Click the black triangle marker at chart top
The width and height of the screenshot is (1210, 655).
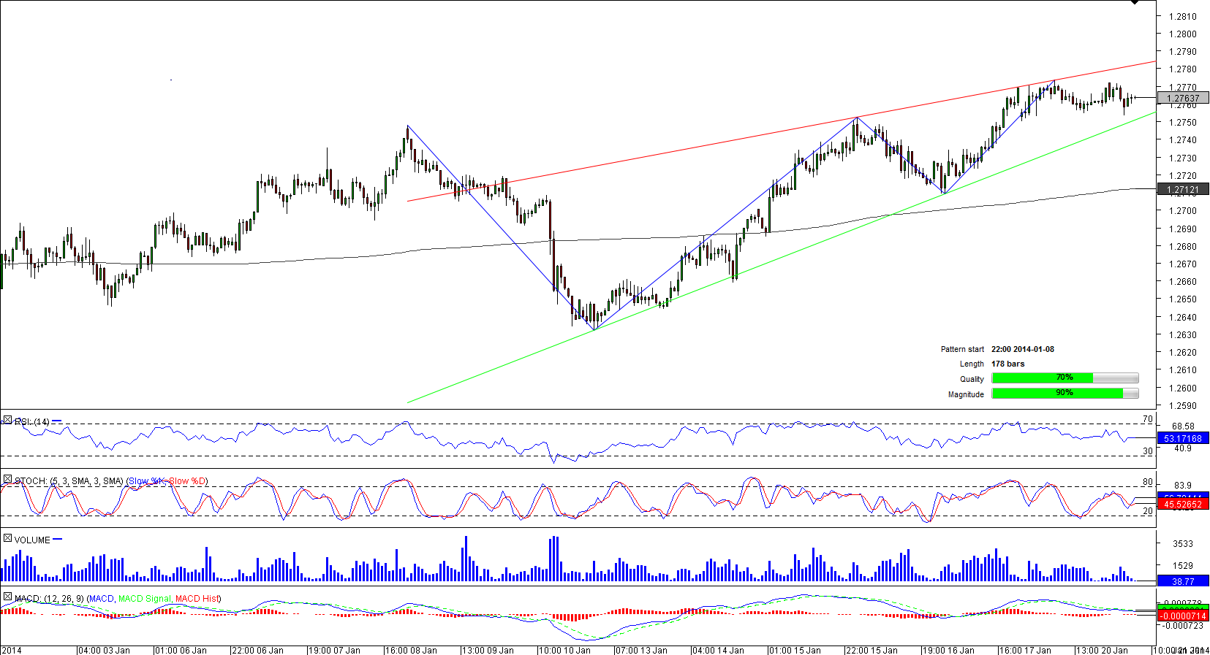[x=1135, y=3]
